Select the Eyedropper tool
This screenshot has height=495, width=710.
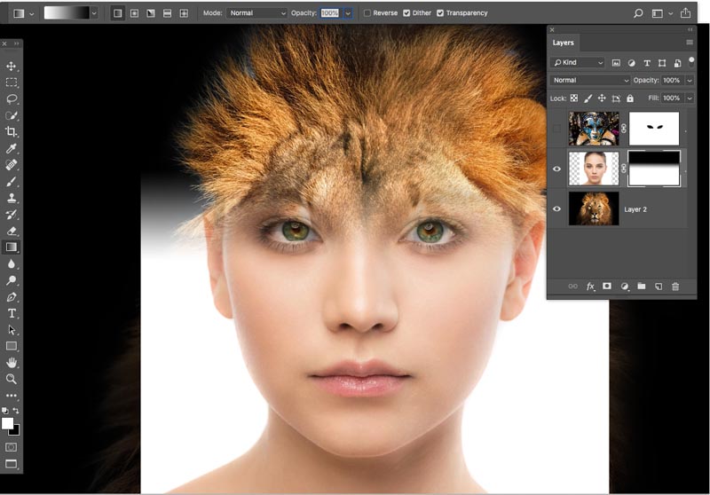(x=12, y=148)
